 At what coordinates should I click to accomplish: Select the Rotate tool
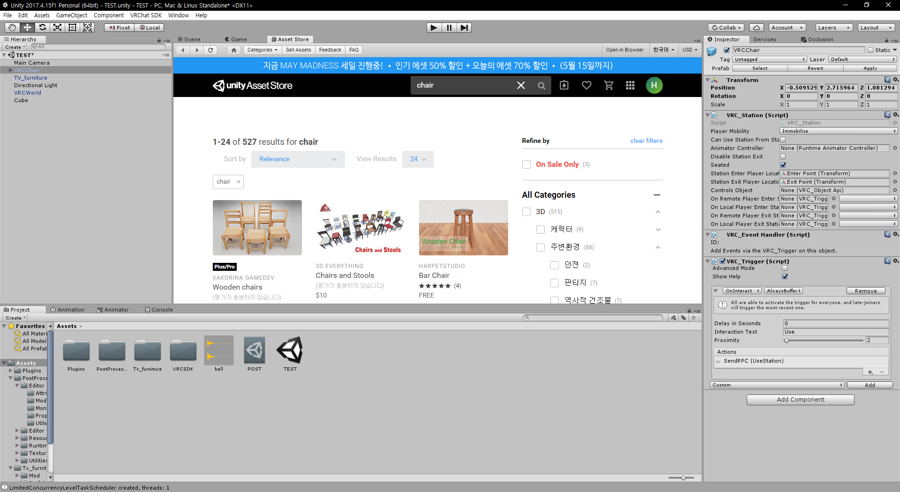[x=42, y=28]
